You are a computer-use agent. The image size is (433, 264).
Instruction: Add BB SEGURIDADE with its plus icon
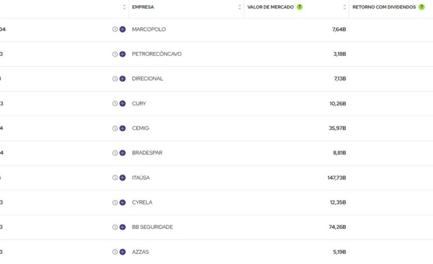pos(123,227)
